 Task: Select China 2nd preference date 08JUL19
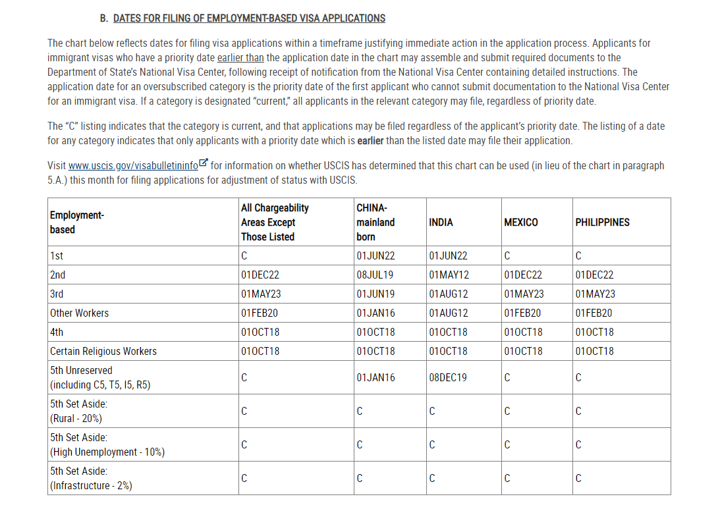point(375,275)
